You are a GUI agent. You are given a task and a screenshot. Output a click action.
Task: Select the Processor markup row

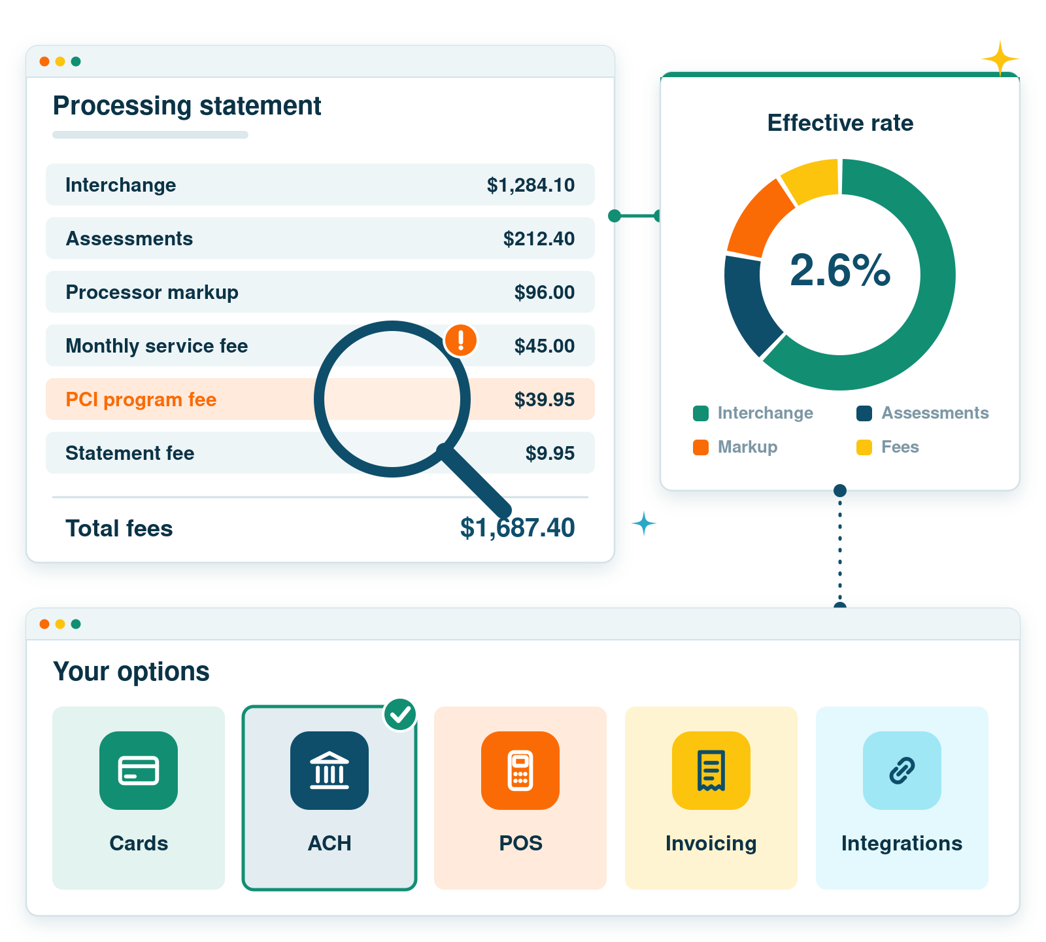(x=320, y=292)
